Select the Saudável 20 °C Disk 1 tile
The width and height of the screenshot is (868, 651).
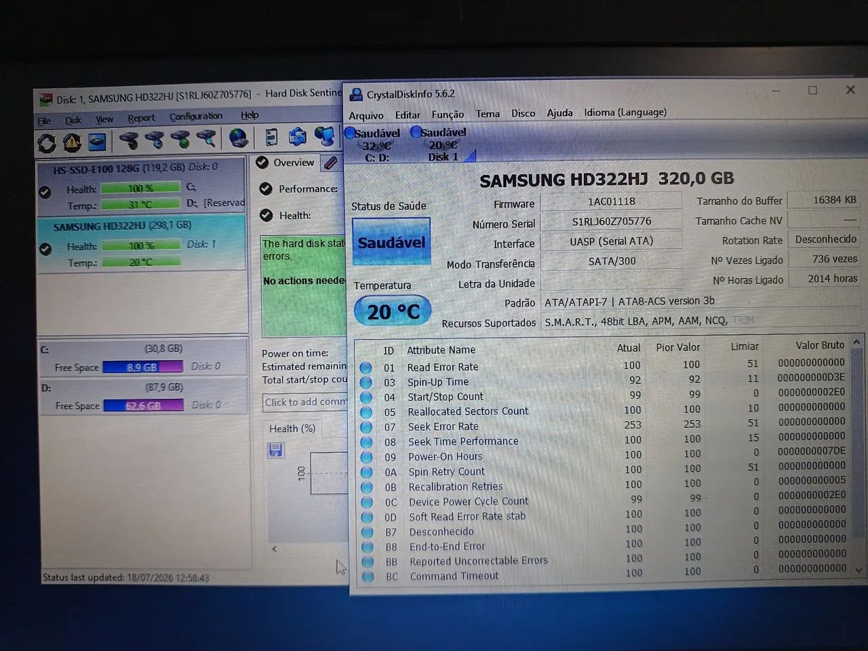click(x=441, y=144)
